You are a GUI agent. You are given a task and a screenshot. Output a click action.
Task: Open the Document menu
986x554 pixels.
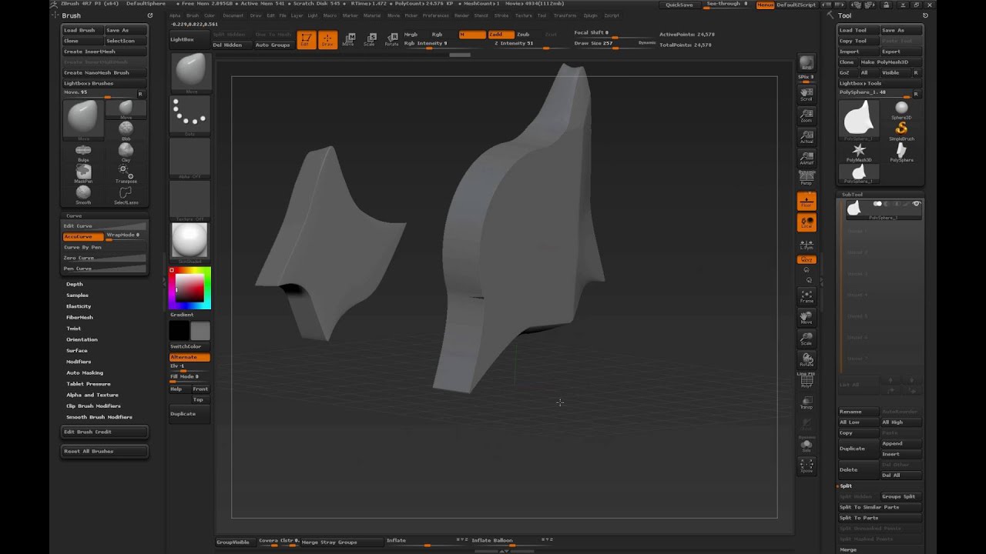coord(233,15)
